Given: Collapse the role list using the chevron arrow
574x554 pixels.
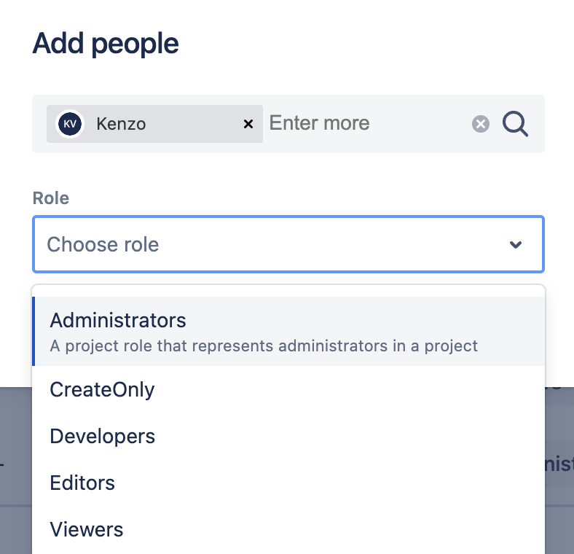Looking at the screenshot, I should tap(516, 245).
